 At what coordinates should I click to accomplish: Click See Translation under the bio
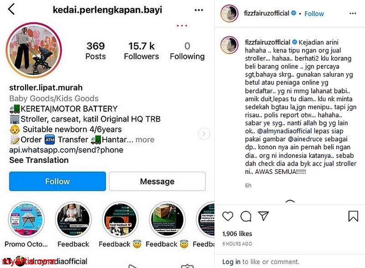[39, 160]
